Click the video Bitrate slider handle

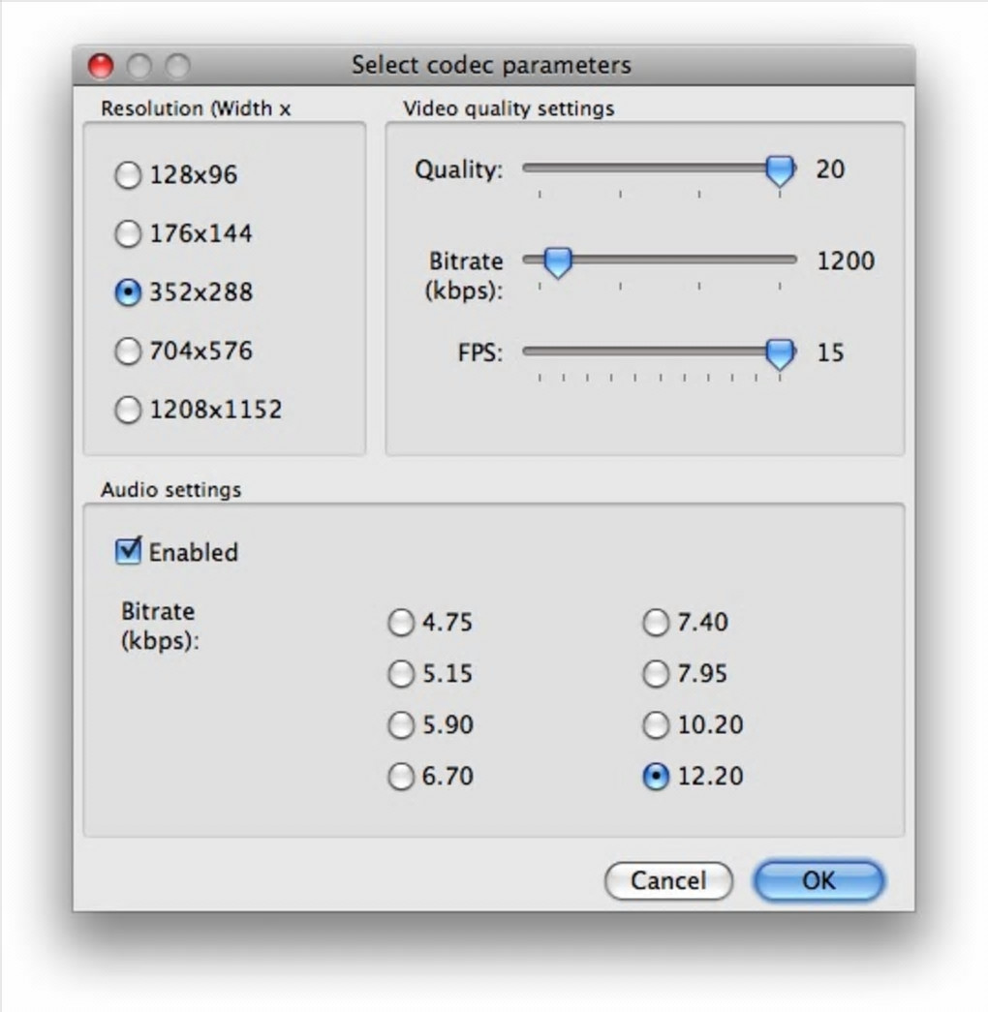[x=557, y=261]
